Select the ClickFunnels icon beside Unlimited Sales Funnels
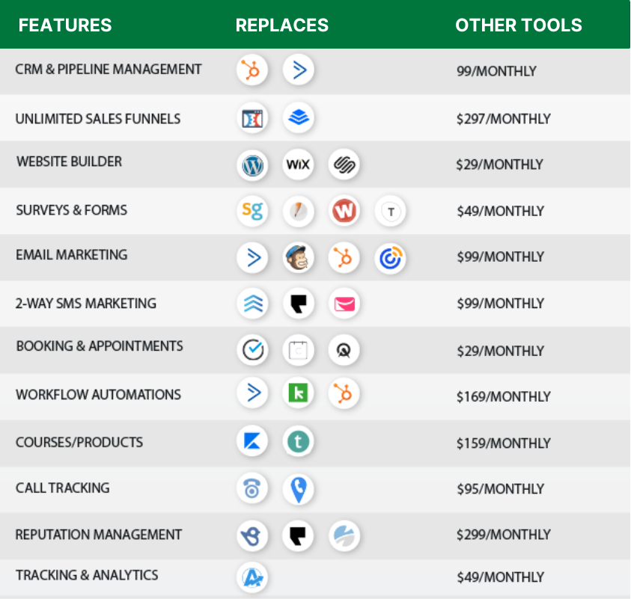Image resolution: width=631 pixels, height=599 pixels. pos(252,118)
